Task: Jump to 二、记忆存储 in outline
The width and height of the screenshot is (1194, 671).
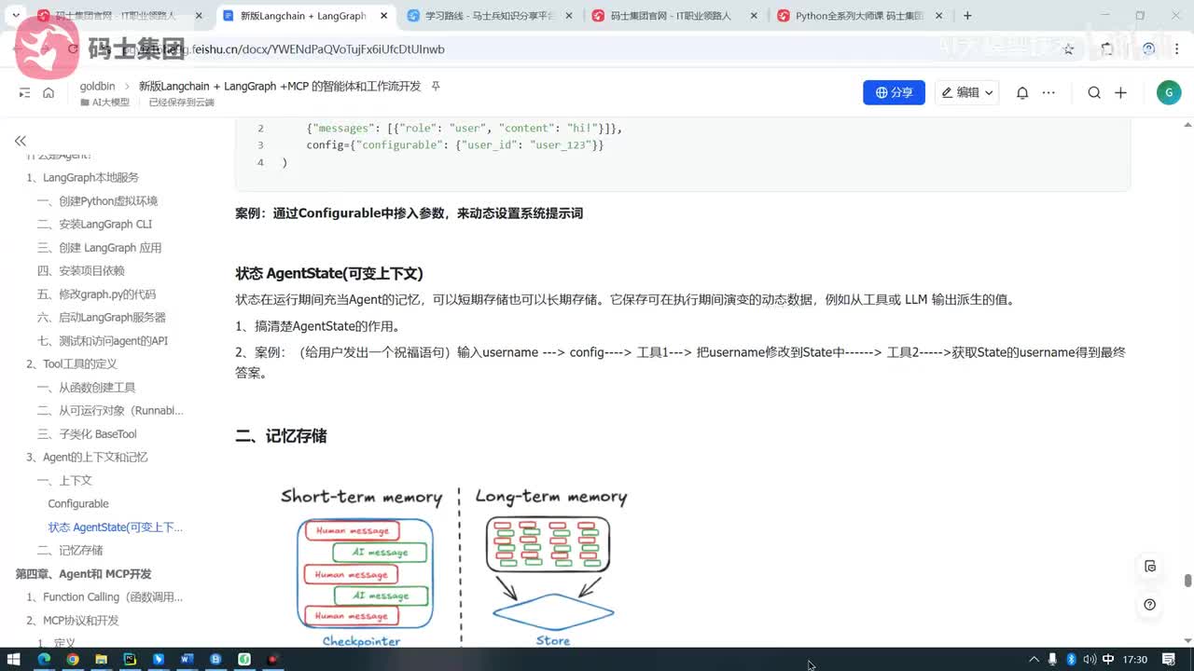Action: pos(70,550)
